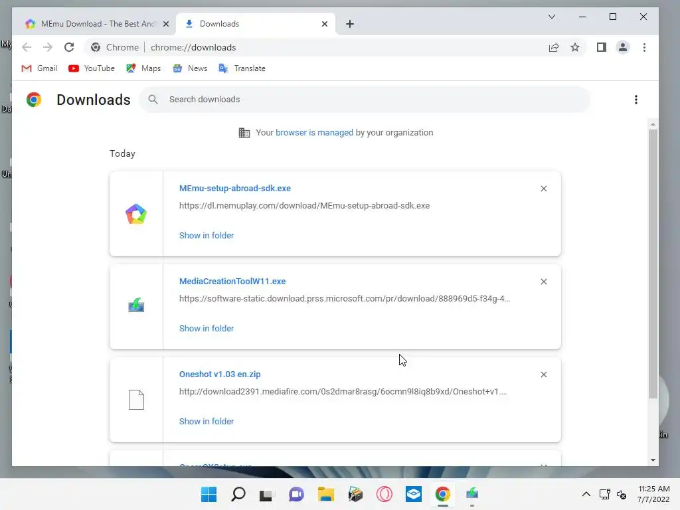Open the taskbar clock showing 11:25 AM
Screen dimensions: 680x510
pyautogui.click(x=653, y=494)
